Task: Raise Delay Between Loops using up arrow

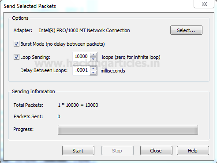Action: (93, 69)
